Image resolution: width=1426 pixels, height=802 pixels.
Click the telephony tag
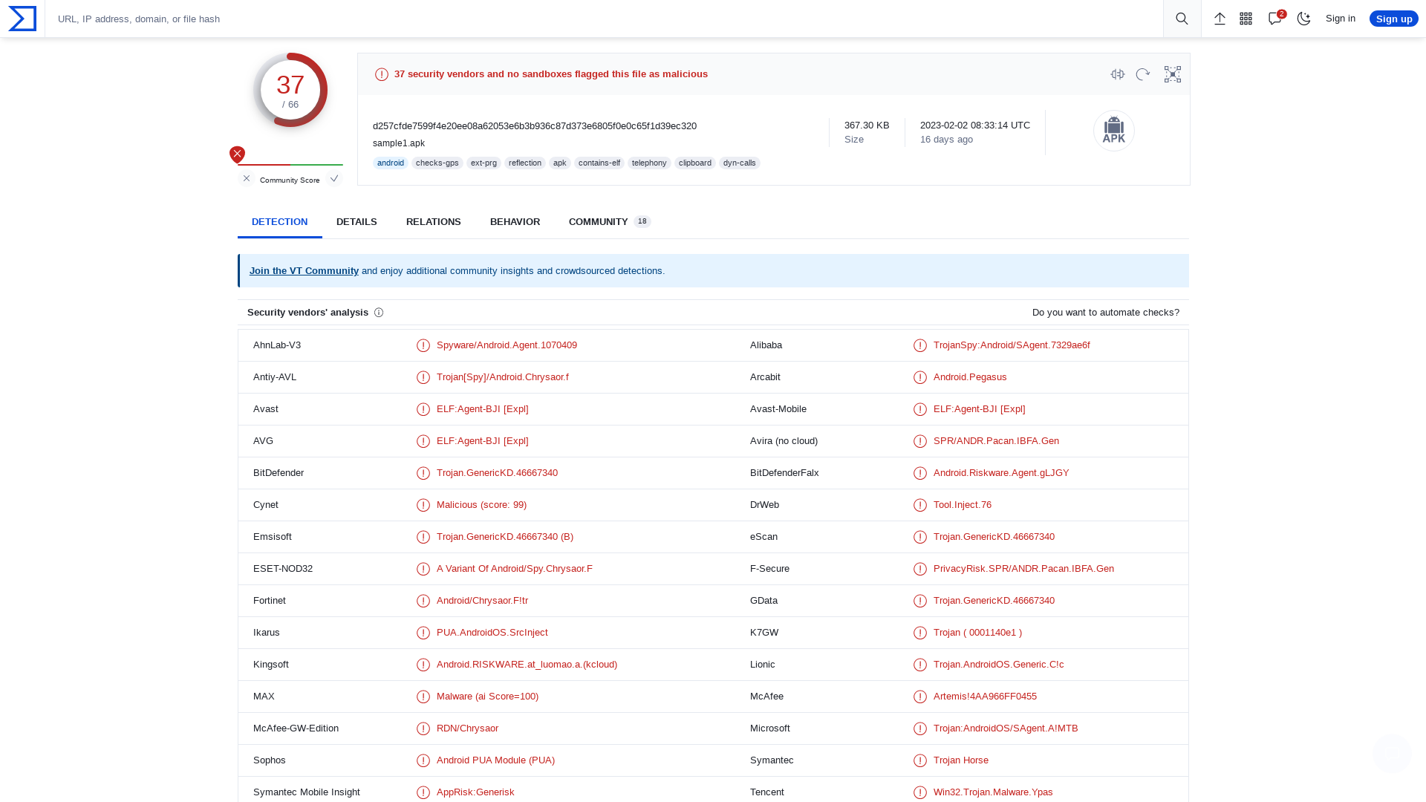click(x=650, y=163)
